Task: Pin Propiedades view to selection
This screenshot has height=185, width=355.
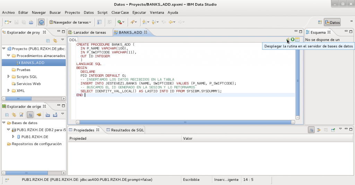Action: (x=333, y=130)
